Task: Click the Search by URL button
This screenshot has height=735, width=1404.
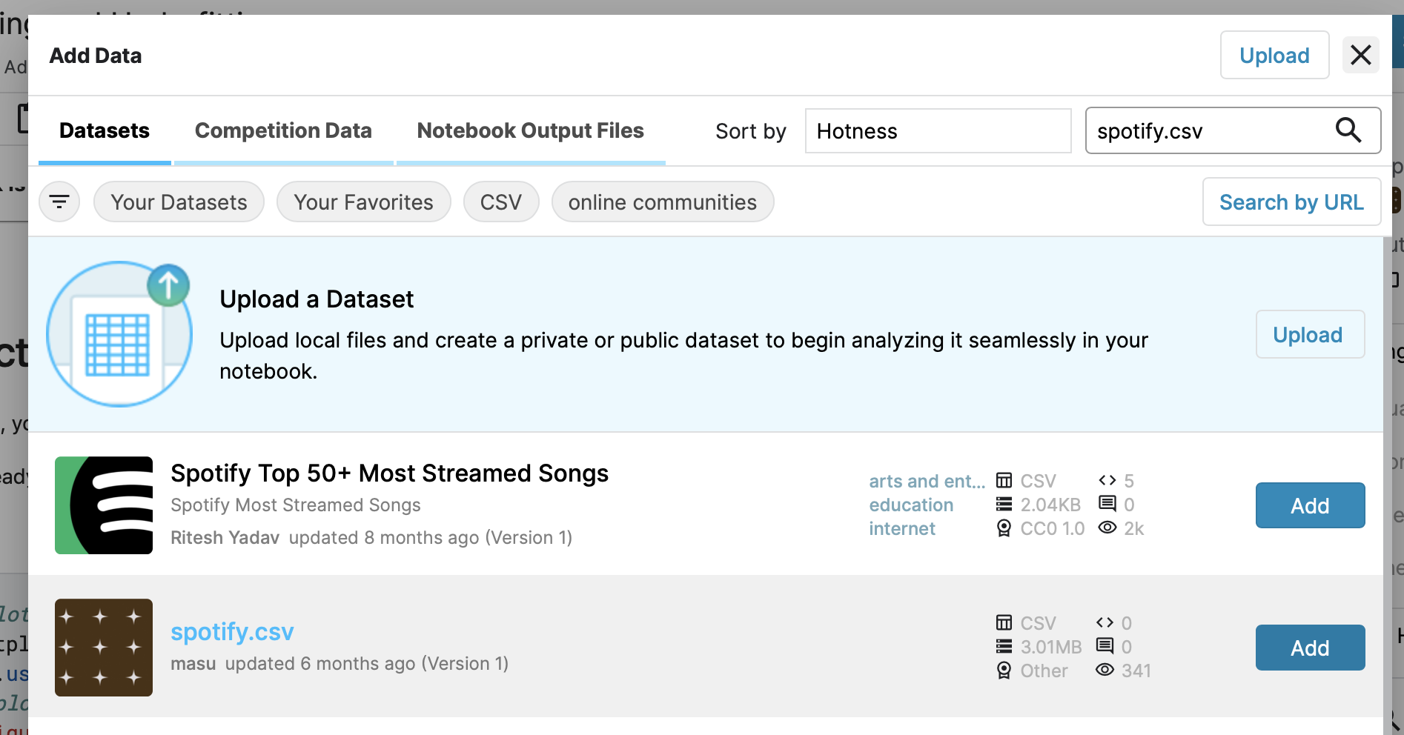Action: [x=1291, y=202]
